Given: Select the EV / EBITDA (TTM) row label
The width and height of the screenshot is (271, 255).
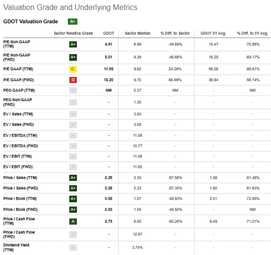Looking at the screenshot, I should point(20,135).
